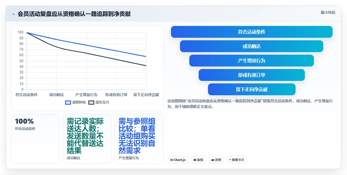This screenshot has height=175, width=347.
Task: Click the diamond icon in 数据卡片 chip
Action: coord(230,160)
